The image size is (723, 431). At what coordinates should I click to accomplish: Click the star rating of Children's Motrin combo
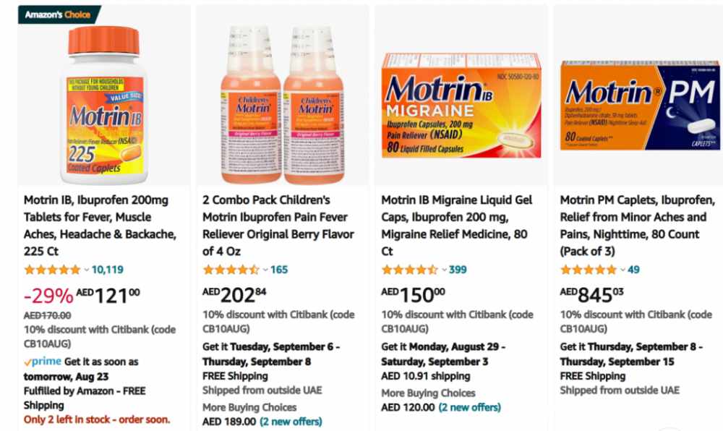(x=231, y=270)
